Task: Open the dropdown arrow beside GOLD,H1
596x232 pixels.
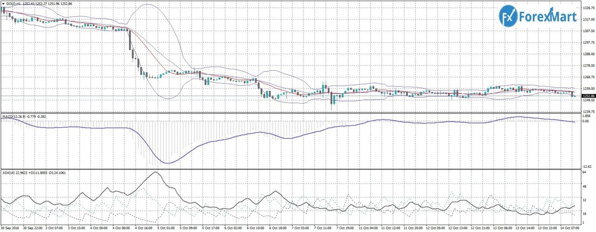Action: coord(3,3)
